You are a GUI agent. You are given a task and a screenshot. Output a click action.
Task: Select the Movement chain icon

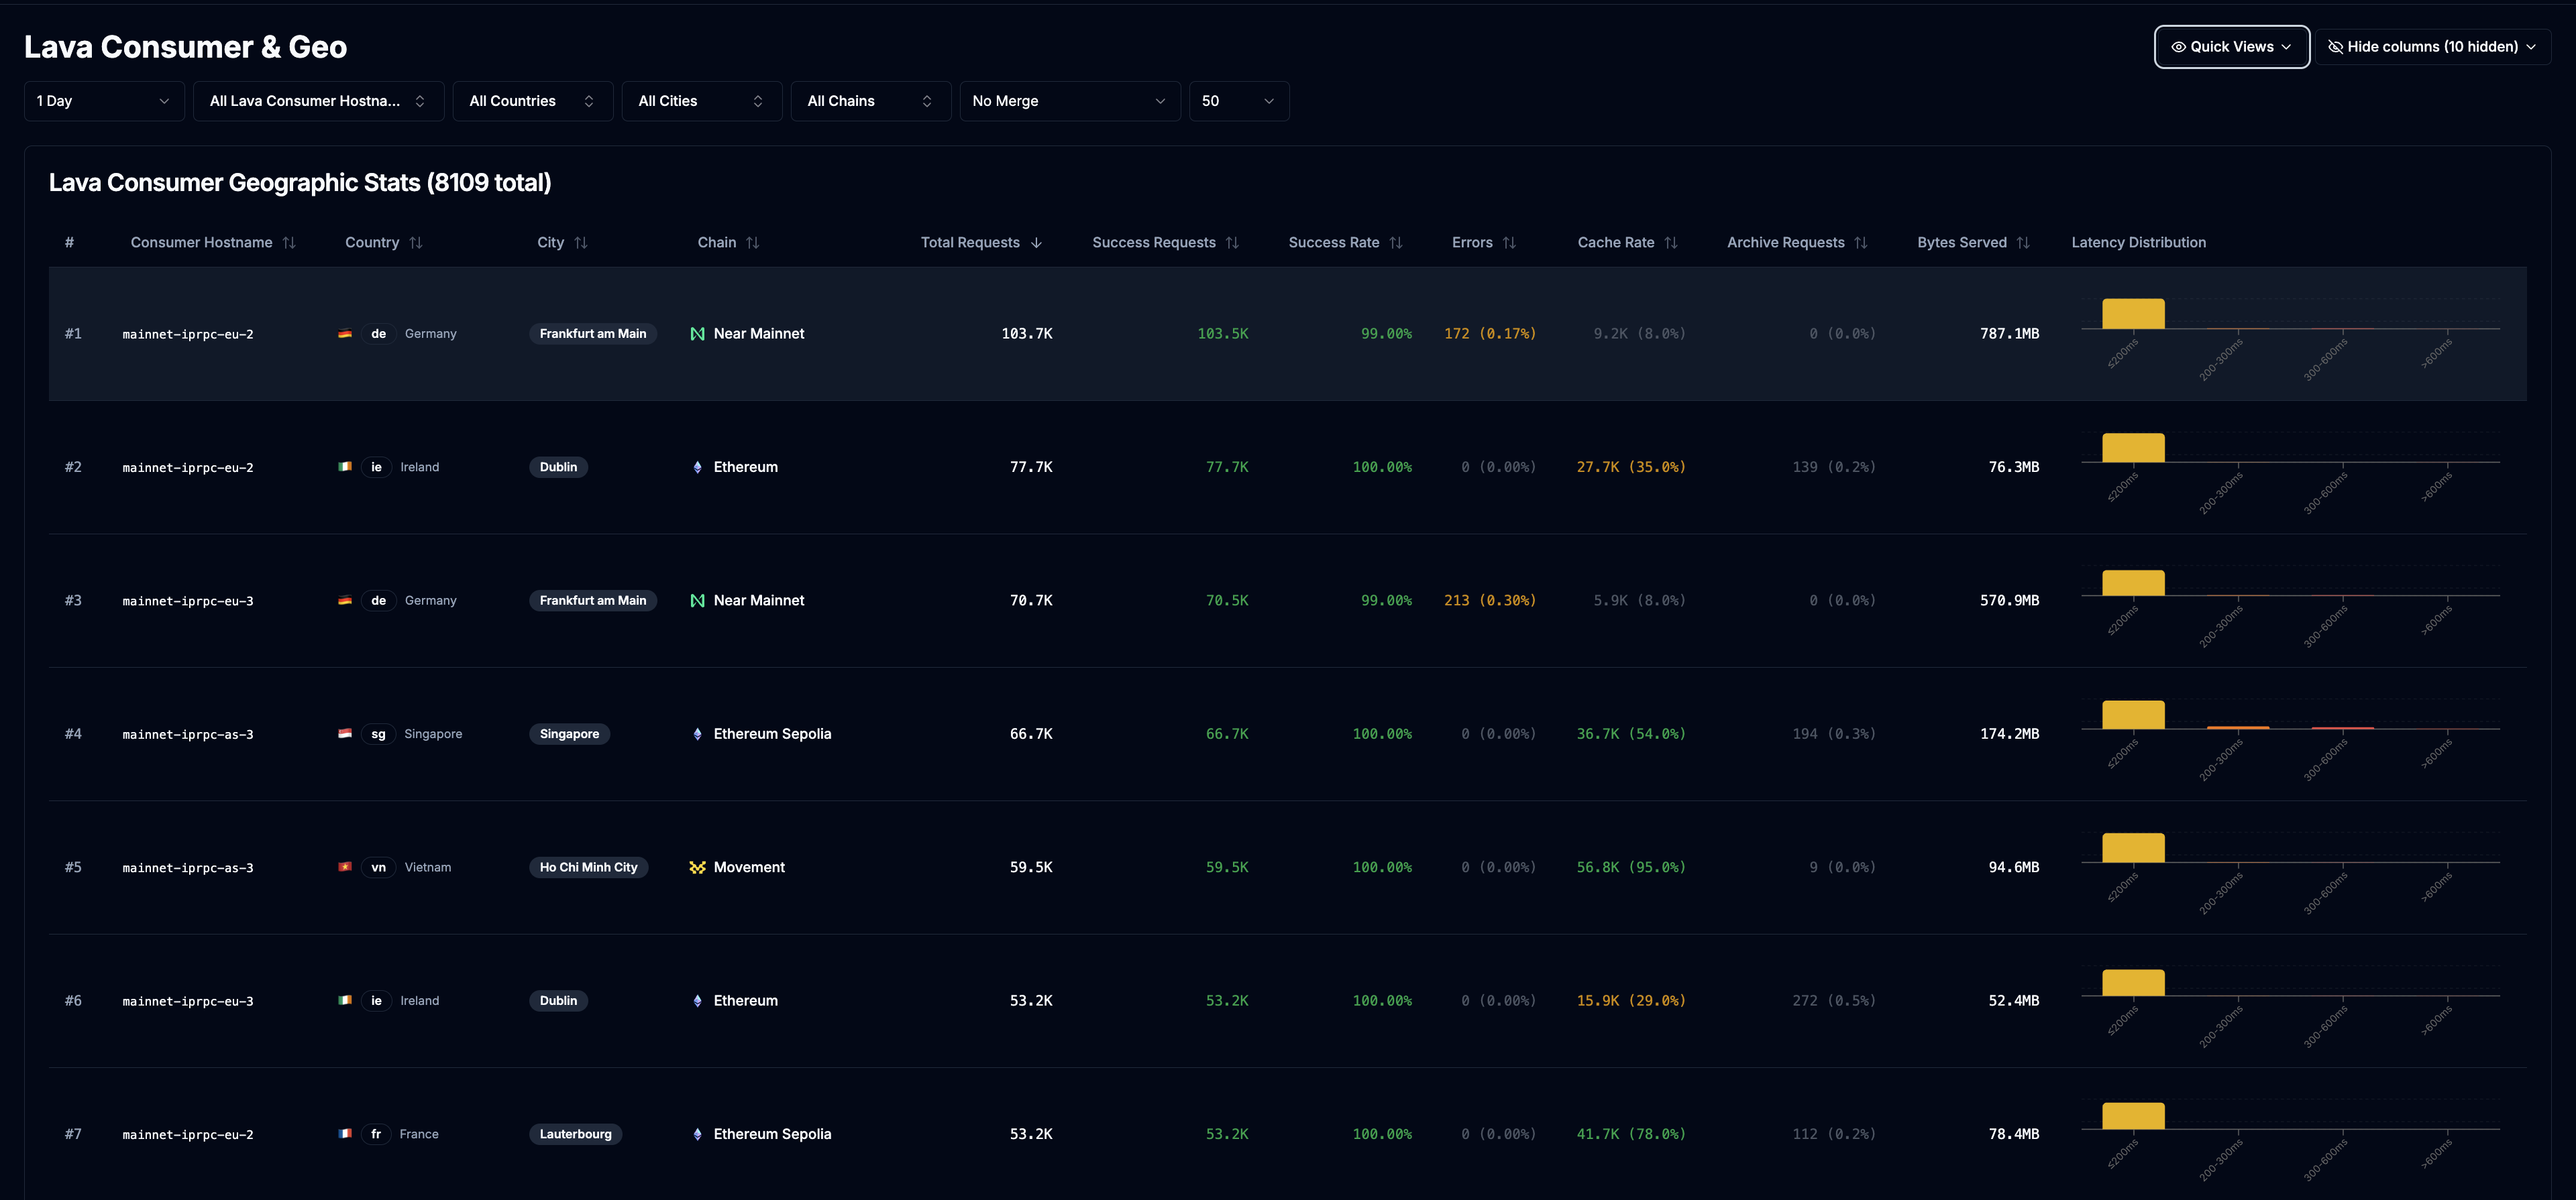tap(697, 867)
